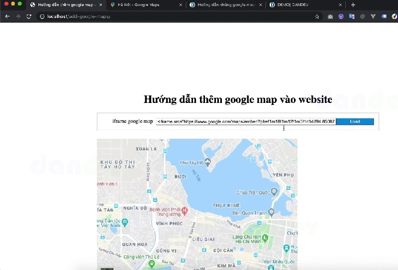The image size is (398, 270).
Task: Click Bệnh viện Phổi Trung ương hospital marker
Action: [x=185, y=211]
